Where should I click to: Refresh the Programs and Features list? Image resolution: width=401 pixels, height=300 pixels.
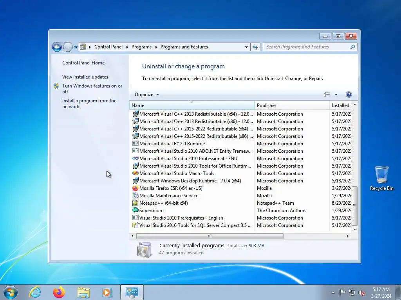click(x=255, y=47)
